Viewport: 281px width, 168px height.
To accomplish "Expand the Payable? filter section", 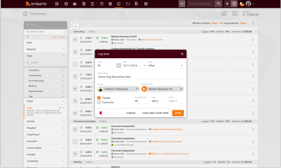I will (x=46, y=128).
